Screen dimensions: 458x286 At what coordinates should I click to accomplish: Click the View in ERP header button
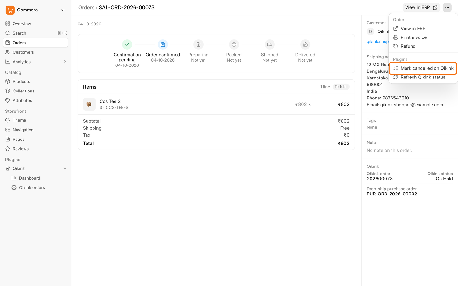click(421, 7)
